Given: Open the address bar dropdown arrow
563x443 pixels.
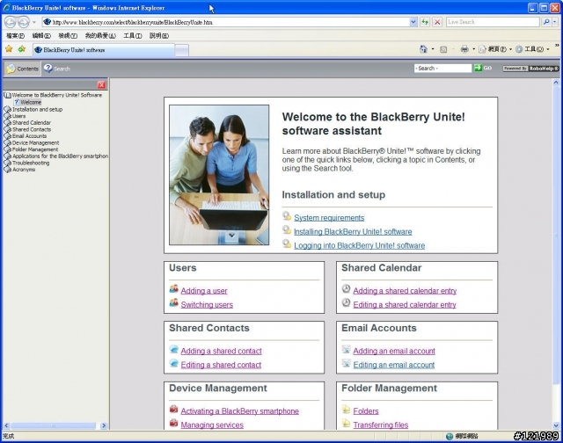Looking at the screenshot, I should click(413, 22).
